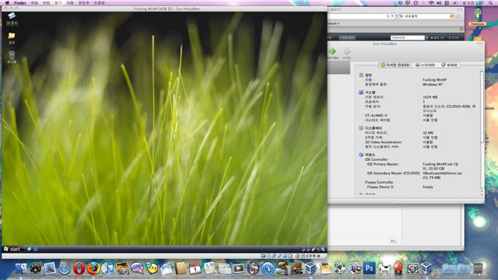This screenshot has width=498, height=280.
Task: Click the XP Start button
Action: [x=12, y=249]
